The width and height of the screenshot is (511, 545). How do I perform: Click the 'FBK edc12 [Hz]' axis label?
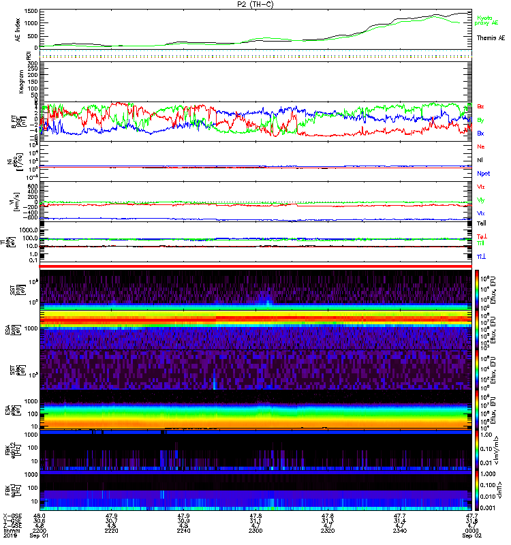pyautogui.click(x=13, y=450)
